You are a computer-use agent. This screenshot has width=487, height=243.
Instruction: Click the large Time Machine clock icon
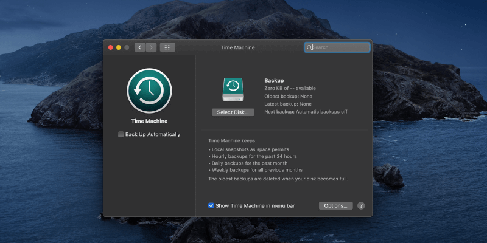tap(149, 91)
